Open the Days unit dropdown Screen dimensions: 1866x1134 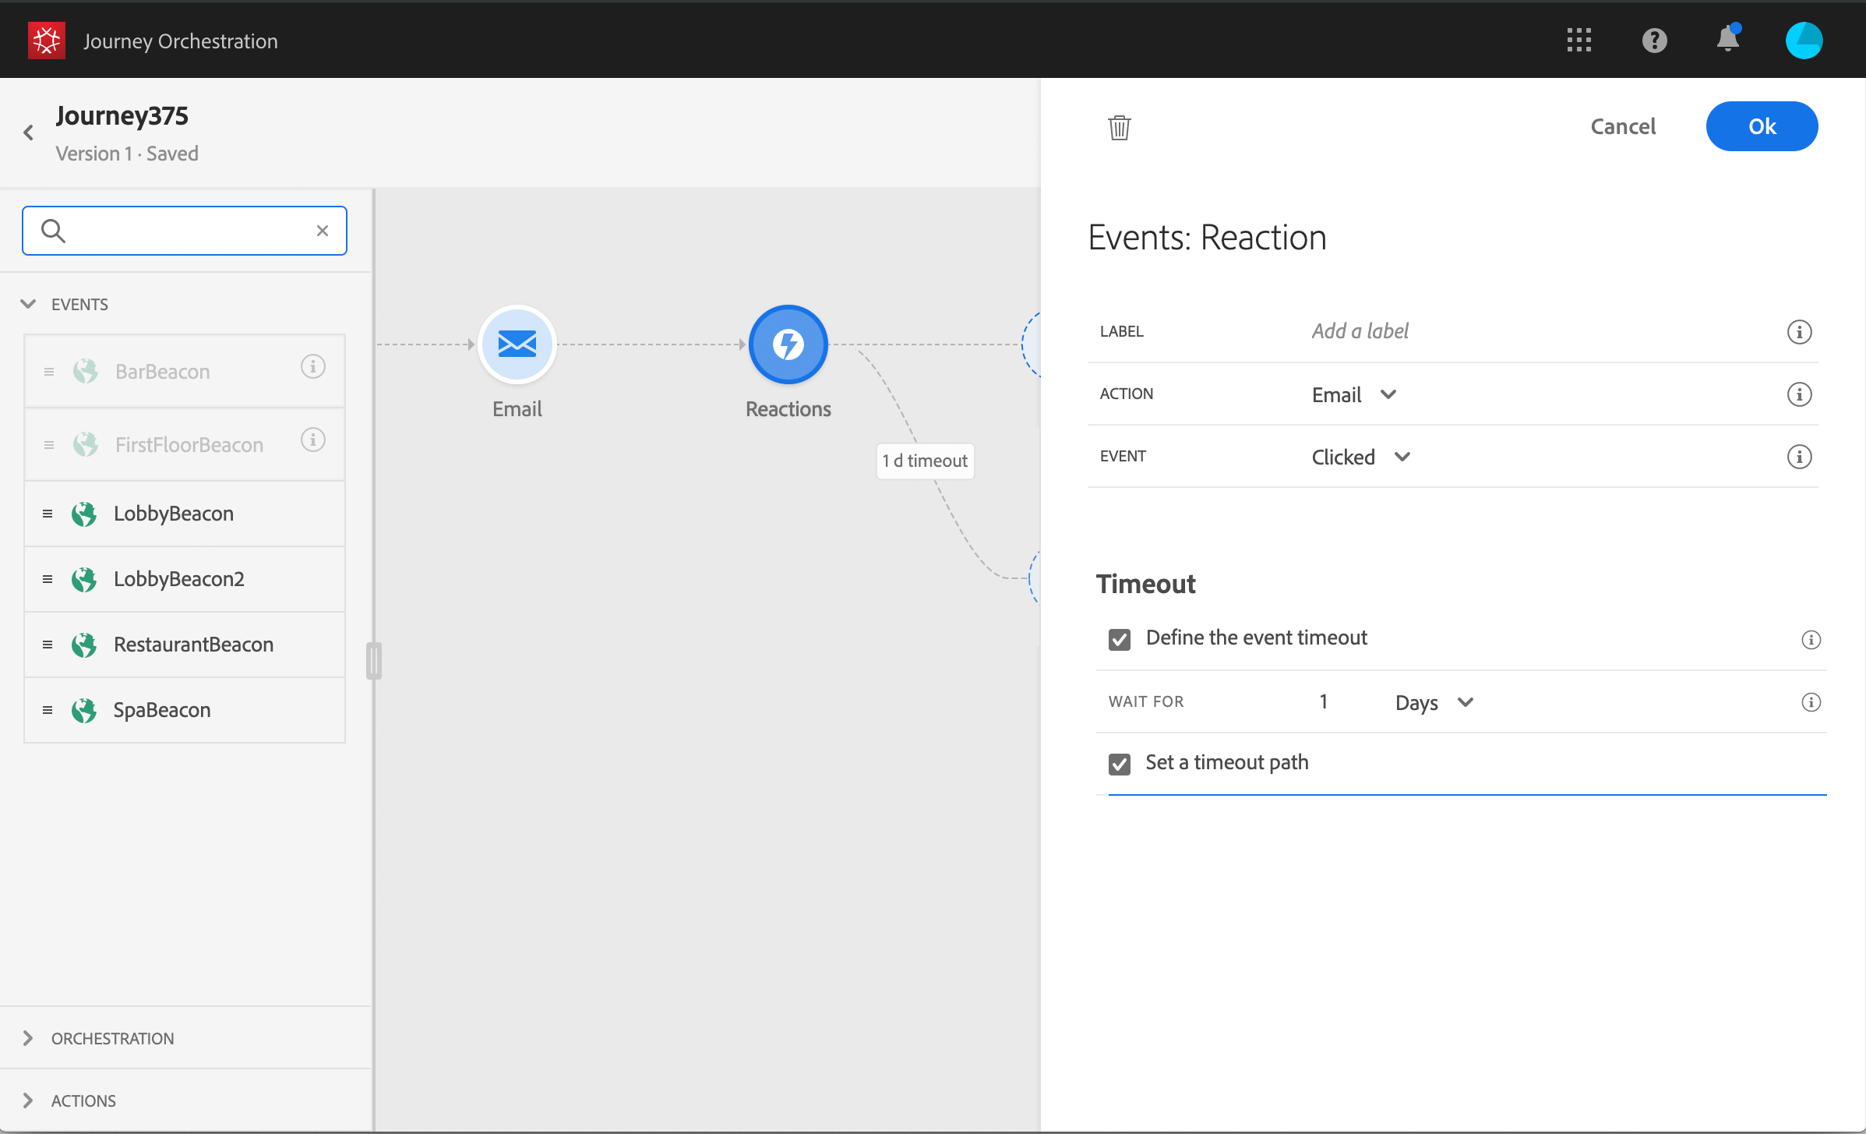pyautogui.click(x=1434, y=703)
